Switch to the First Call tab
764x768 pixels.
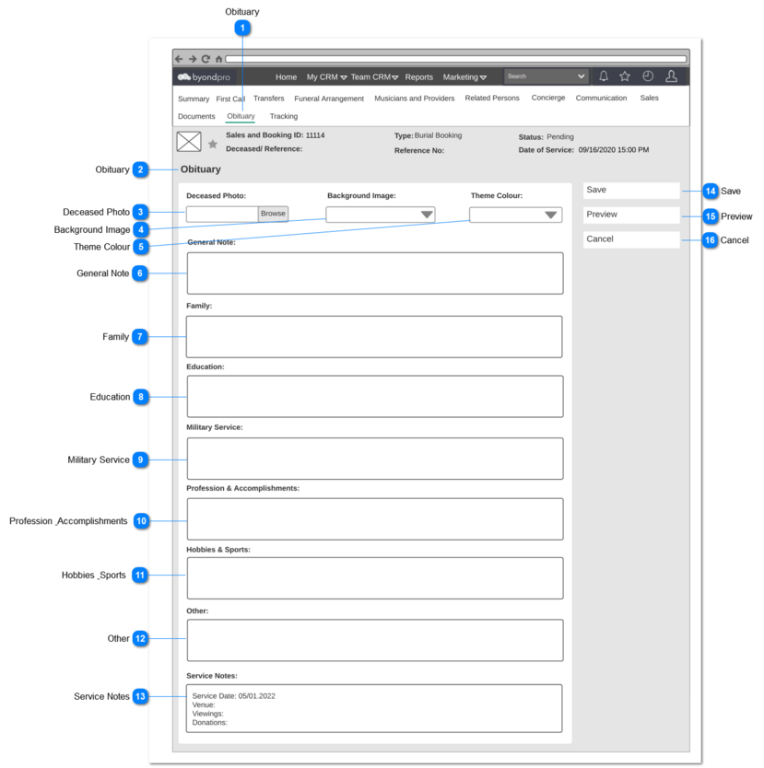click(230, 99)
